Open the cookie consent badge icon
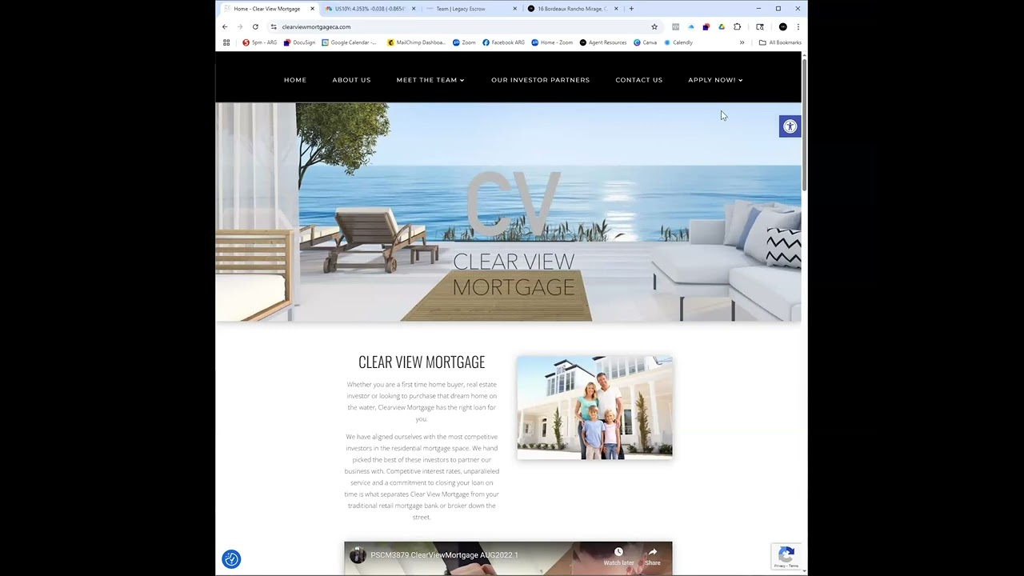 (231, 559)
